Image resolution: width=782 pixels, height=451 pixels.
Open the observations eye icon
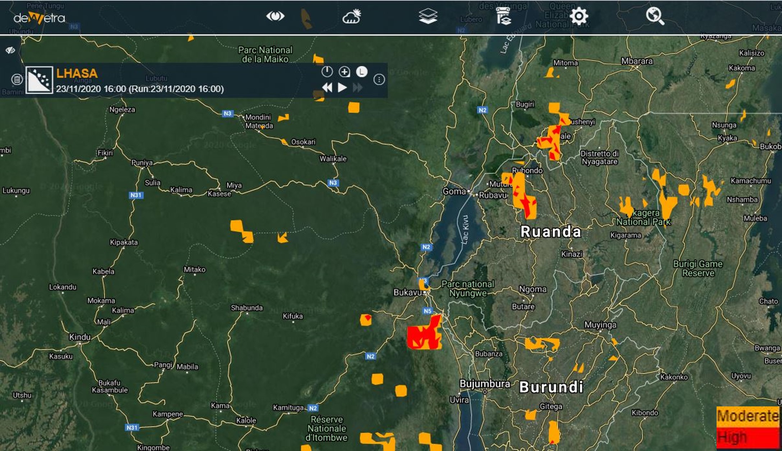pyautogui.click(x=275, y=16)
